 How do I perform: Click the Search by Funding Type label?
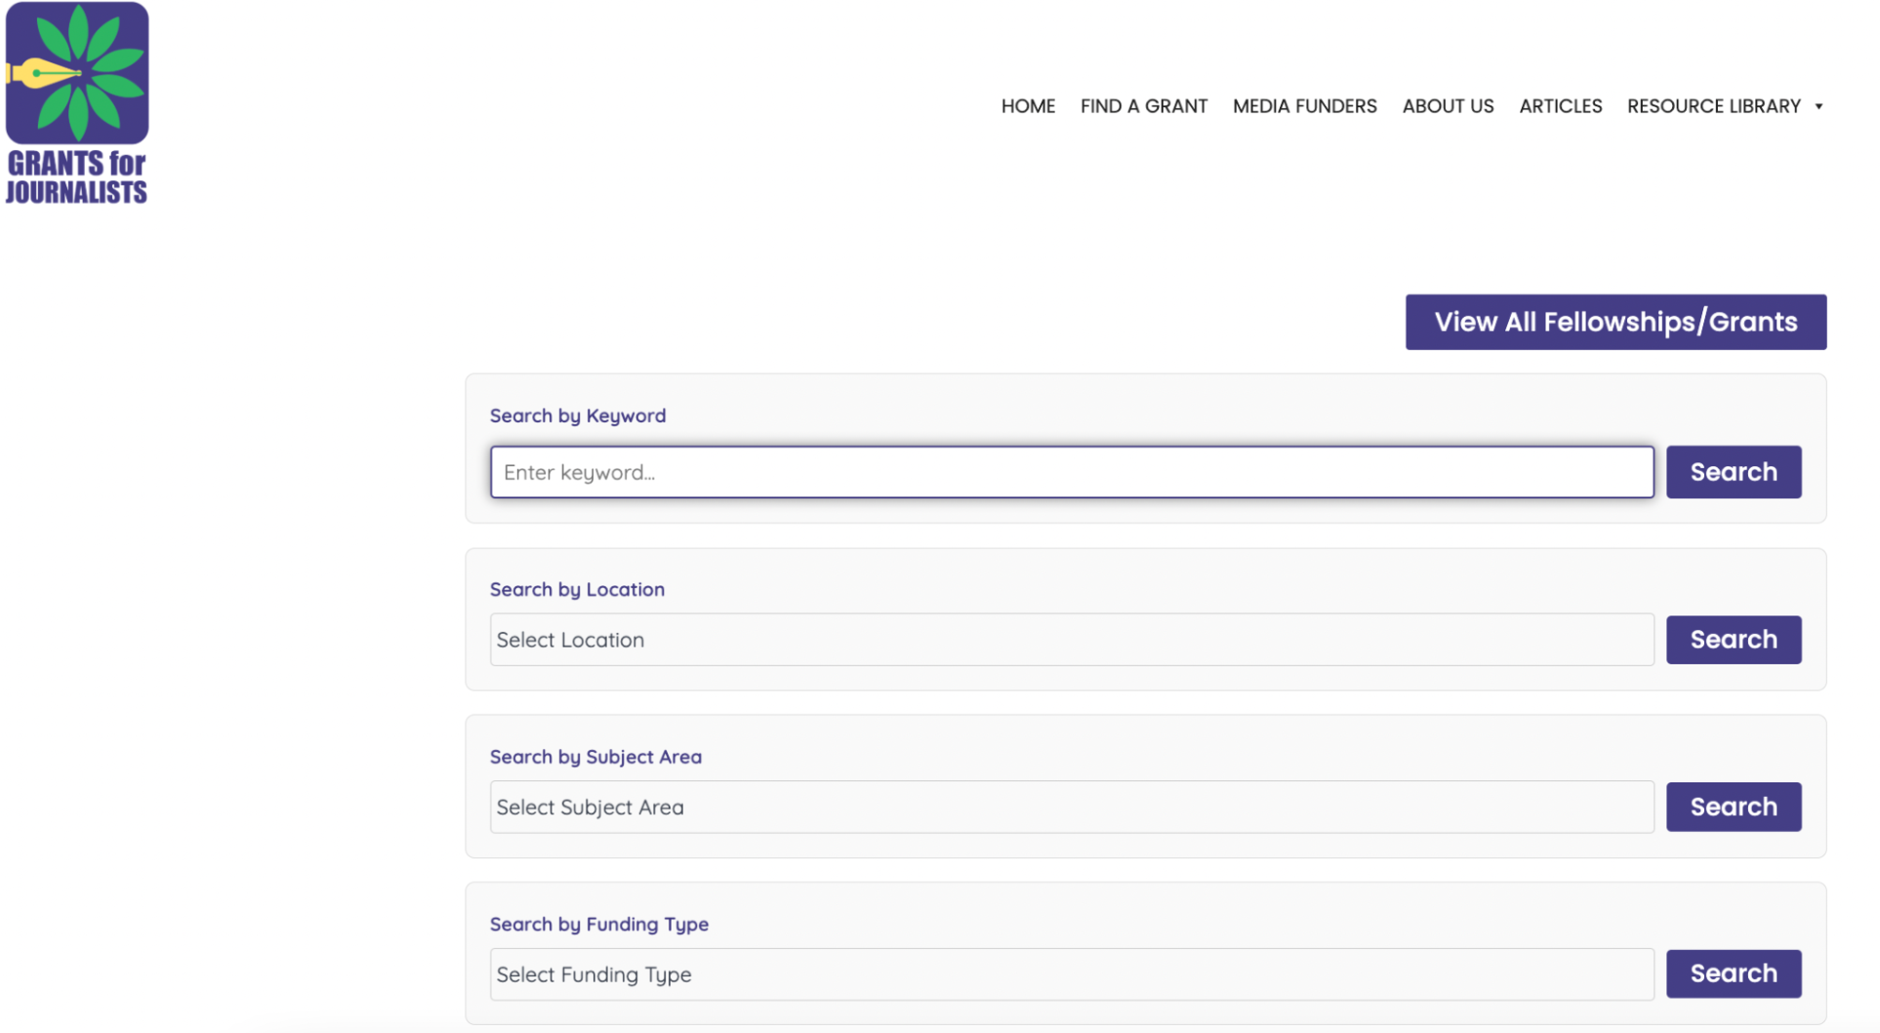(x=598, y=924)
